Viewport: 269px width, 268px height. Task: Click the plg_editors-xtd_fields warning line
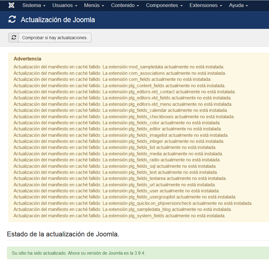coord(122,98)
